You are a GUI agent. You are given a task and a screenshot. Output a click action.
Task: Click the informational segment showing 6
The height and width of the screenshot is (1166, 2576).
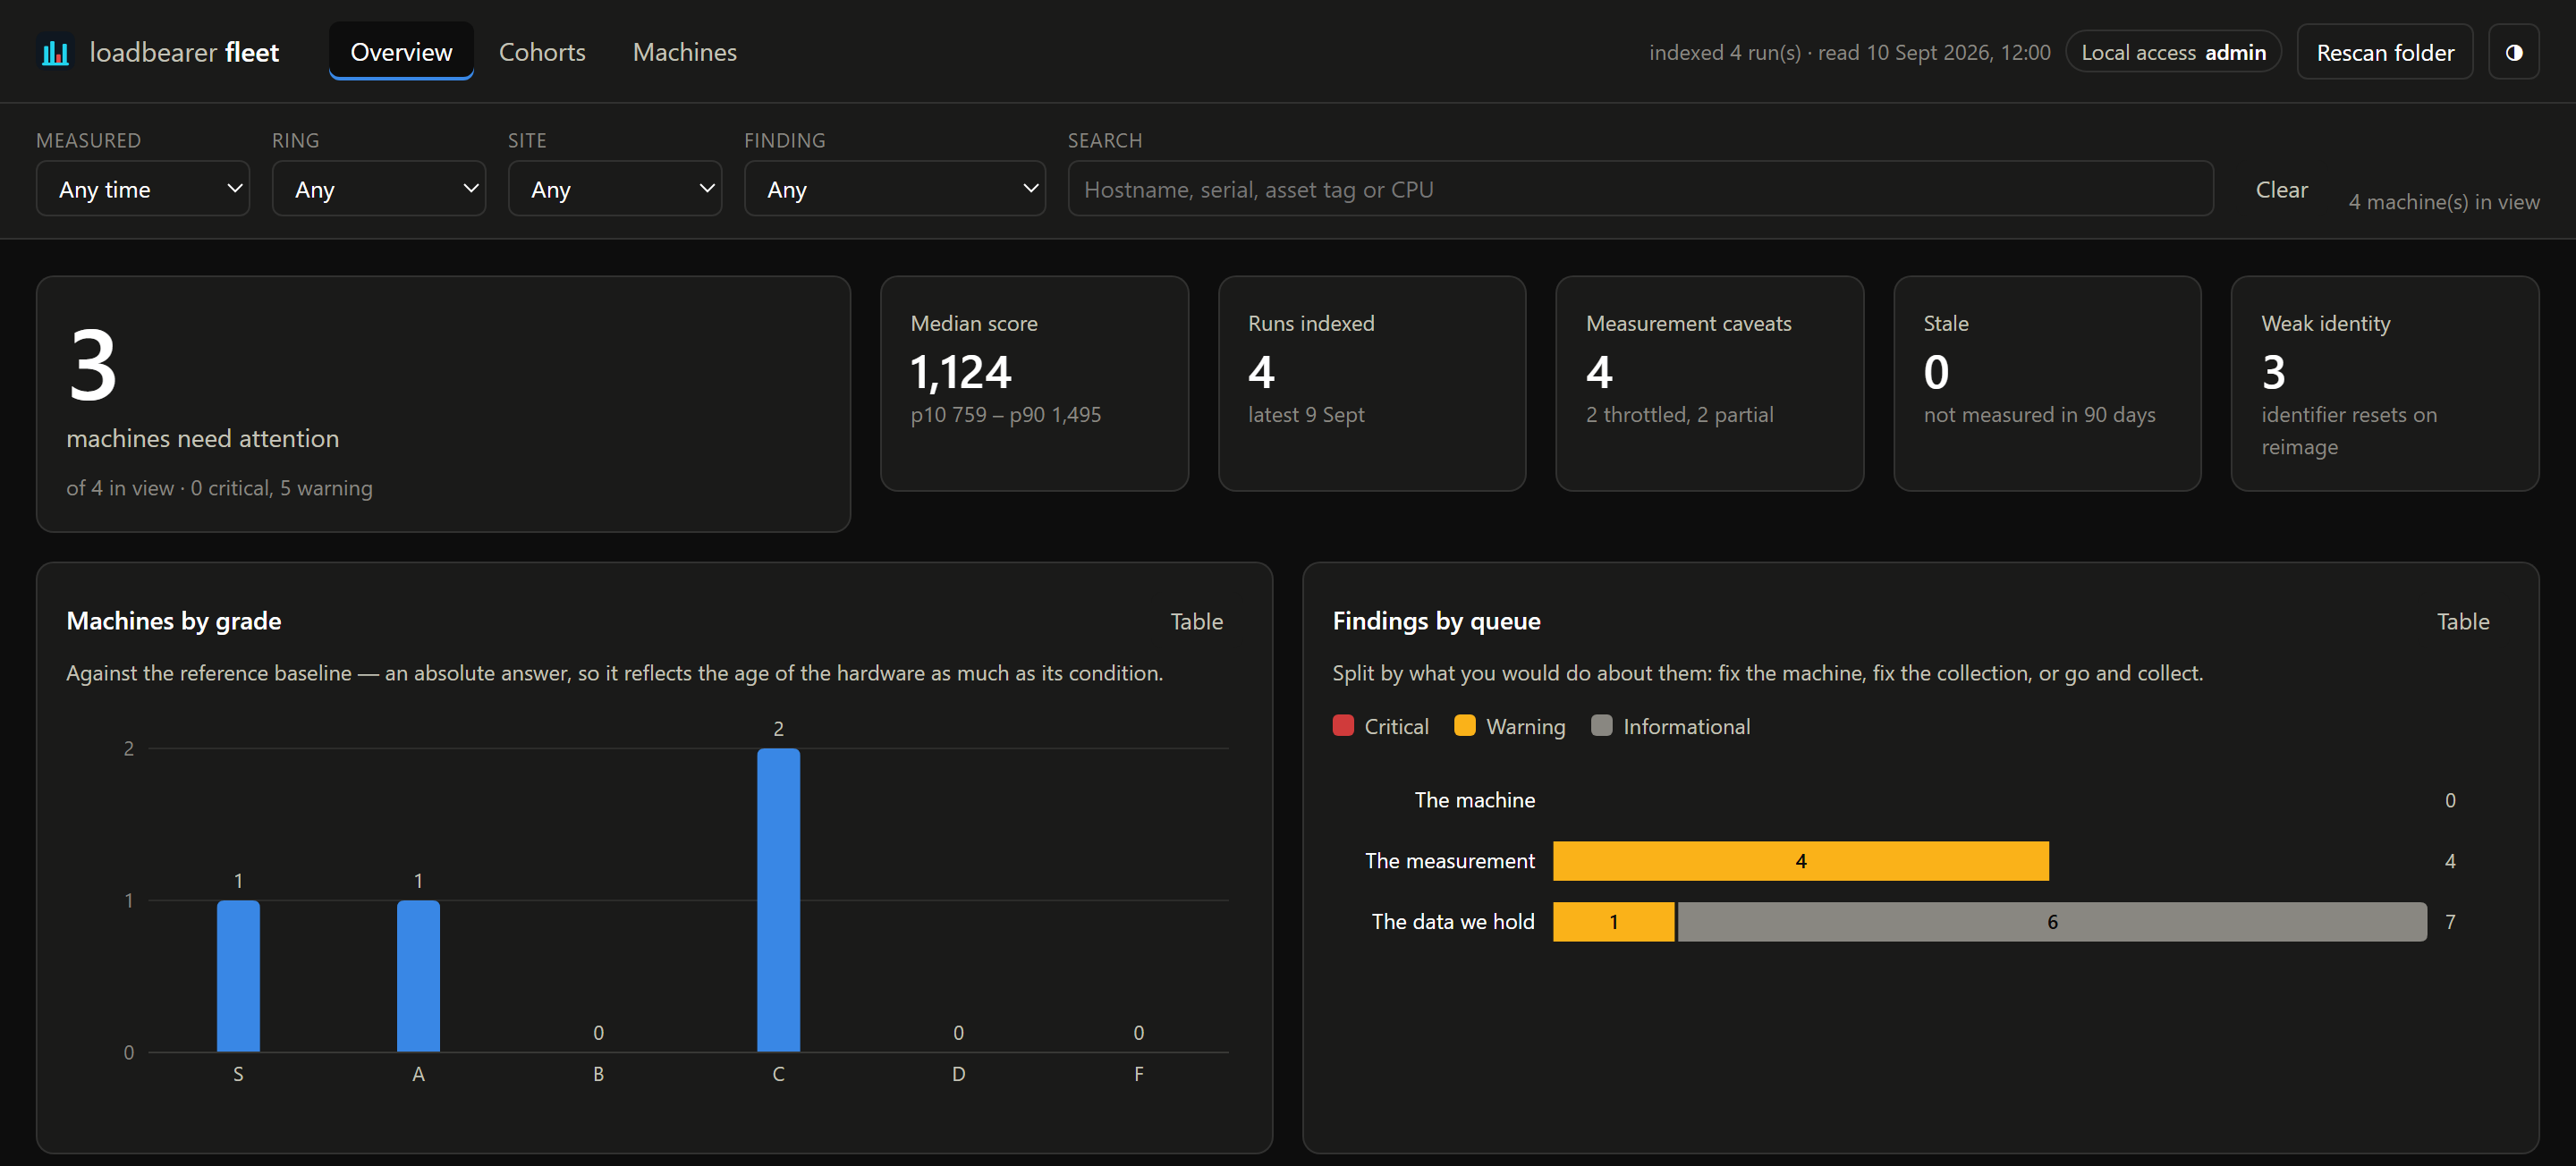pyautogui.click(x=2052, y=922)
